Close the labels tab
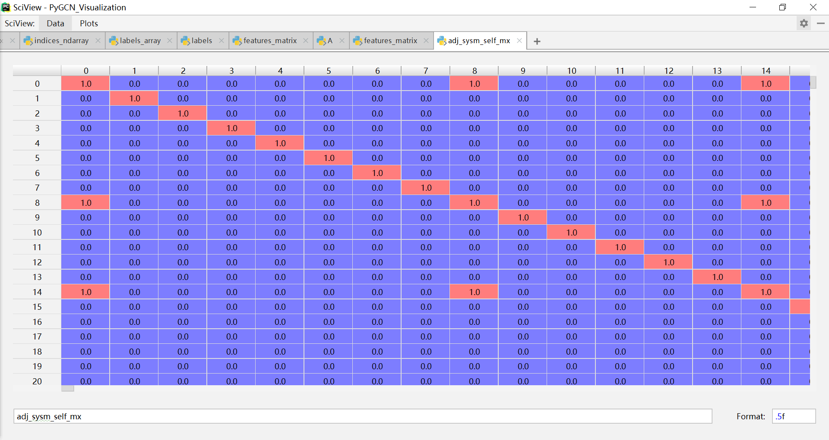 tap(221, 41)
